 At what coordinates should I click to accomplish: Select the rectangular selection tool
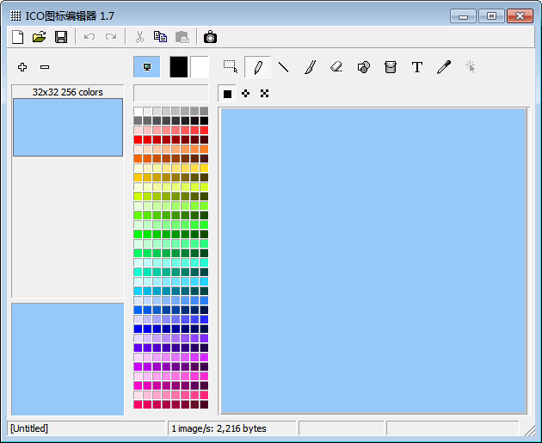click(231, 67)
